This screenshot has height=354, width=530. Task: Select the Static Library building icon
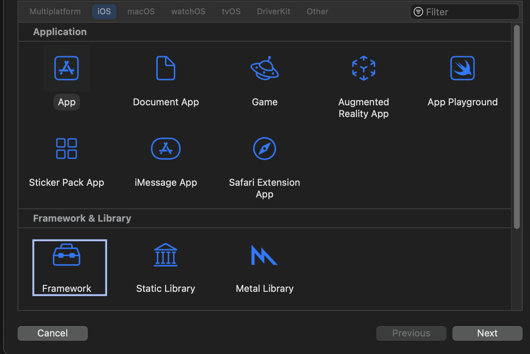pyautogui.click(x=166, y=255)
